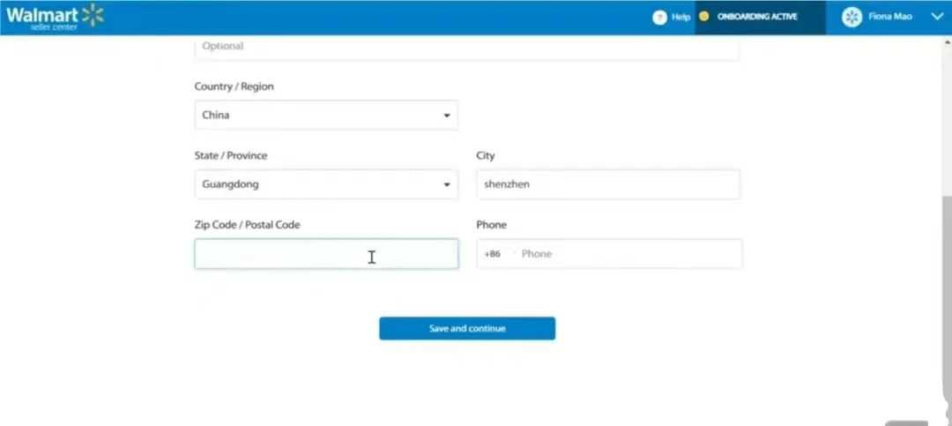Click the yellow onboarding status dot
The width and height of the screenshot is (952, 426).
(703, 16)
